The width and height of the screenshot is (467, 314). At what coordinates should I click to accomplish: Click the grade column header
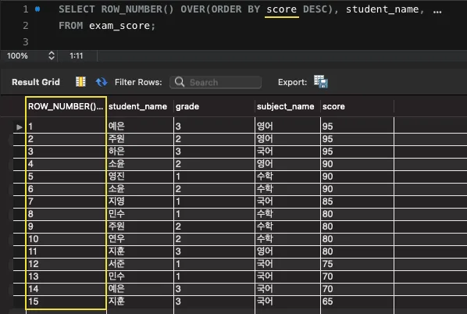tap(214, 106)
